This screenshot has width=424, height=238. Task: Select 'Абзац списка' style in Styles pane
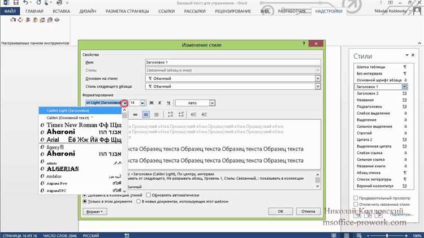pyautogui.click(x=381, y=172)
